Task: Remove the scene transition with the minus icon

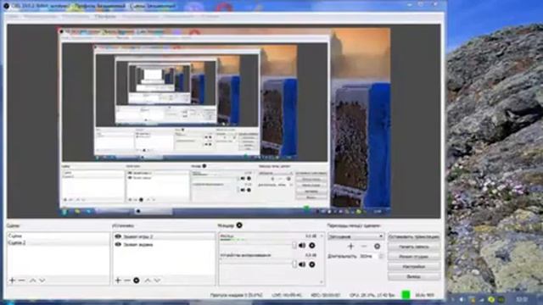Action: tap(364, 247)
